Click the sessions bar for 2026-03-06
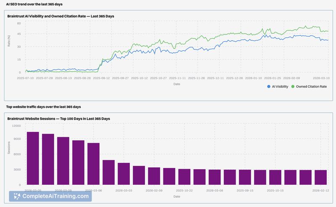 [x=93, y=164]
